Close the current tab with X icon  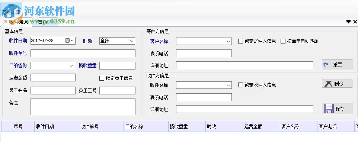point(355,22)
